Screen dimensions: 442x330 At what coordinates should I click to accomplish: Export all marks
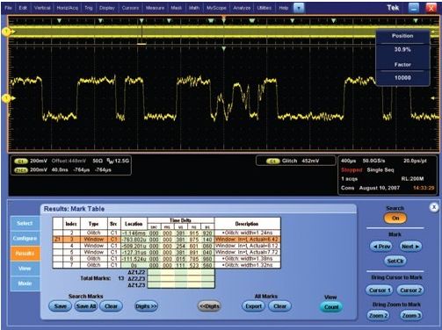[253, 306]
